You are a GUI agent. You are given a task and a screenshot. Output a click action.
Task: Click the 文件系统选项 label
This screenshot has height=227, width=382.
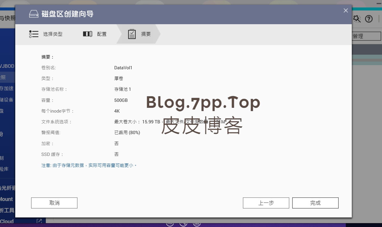[57, 122]
